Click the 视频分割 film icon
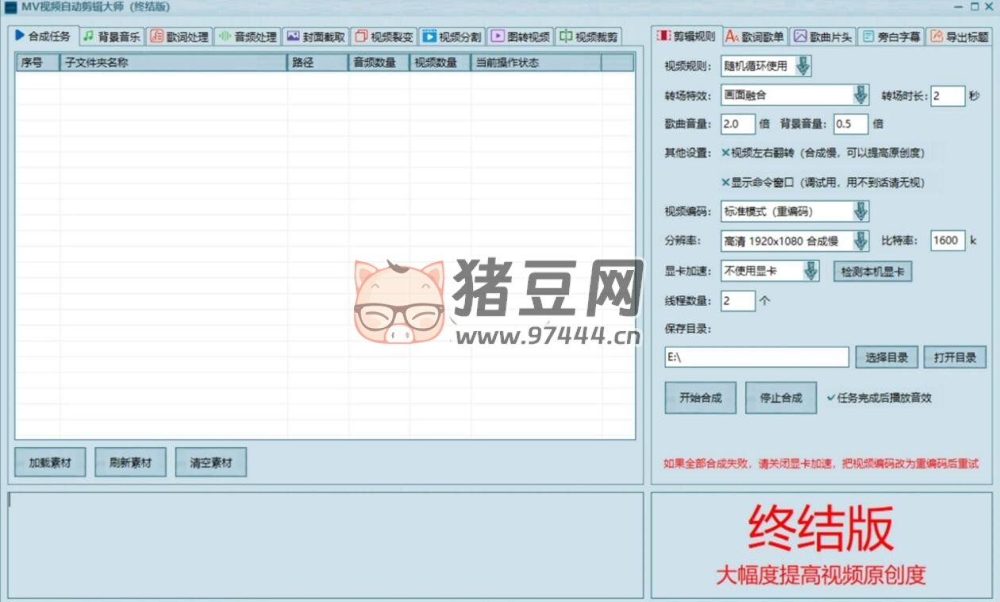Image resolution: width=1000 pixels, height=602 pixels. [429, 37]
